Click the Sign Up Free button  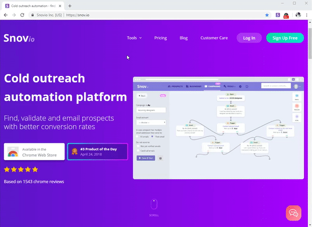pyautogui.click(x=285, y=38)
